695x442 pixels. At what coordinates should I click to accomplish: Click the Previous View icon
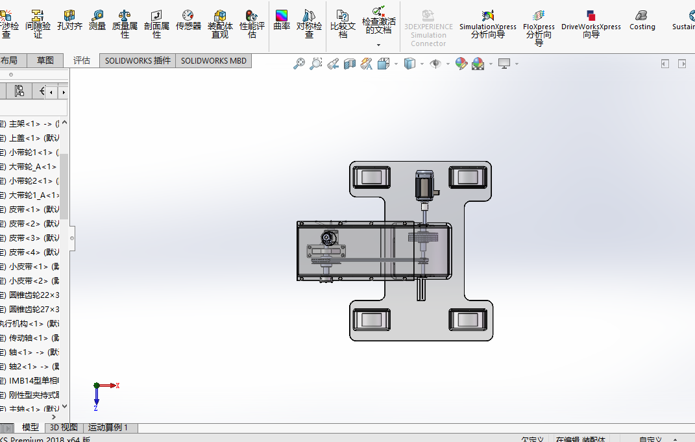click(333, 64)
